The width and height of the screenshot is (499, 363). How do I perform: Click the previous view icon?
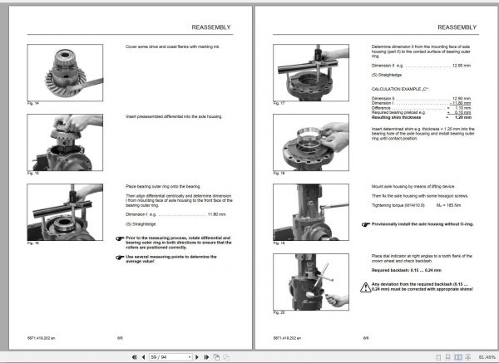[216, 357]
